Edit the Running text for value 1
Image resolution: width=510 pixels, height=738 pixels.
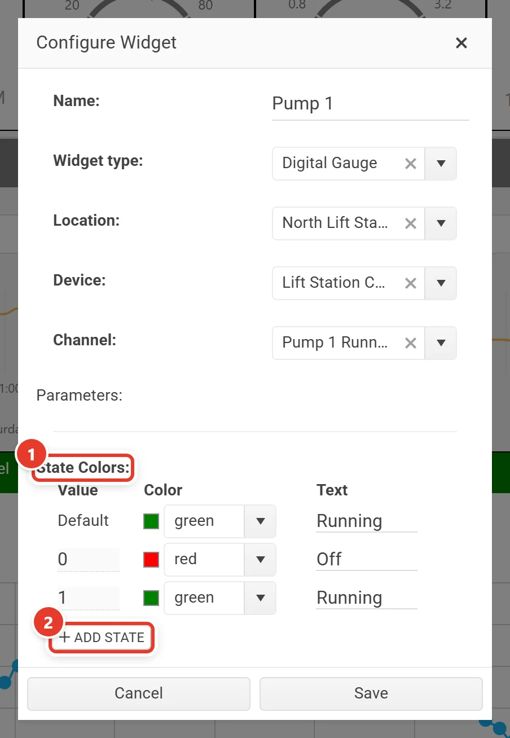click(367, 598)
